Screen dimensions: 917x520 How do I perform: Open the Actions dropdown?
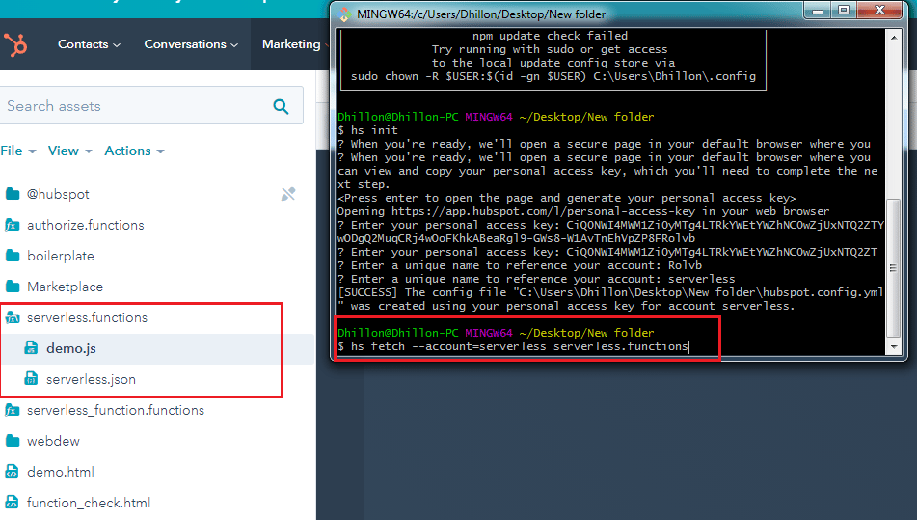[x=134, y=151]
